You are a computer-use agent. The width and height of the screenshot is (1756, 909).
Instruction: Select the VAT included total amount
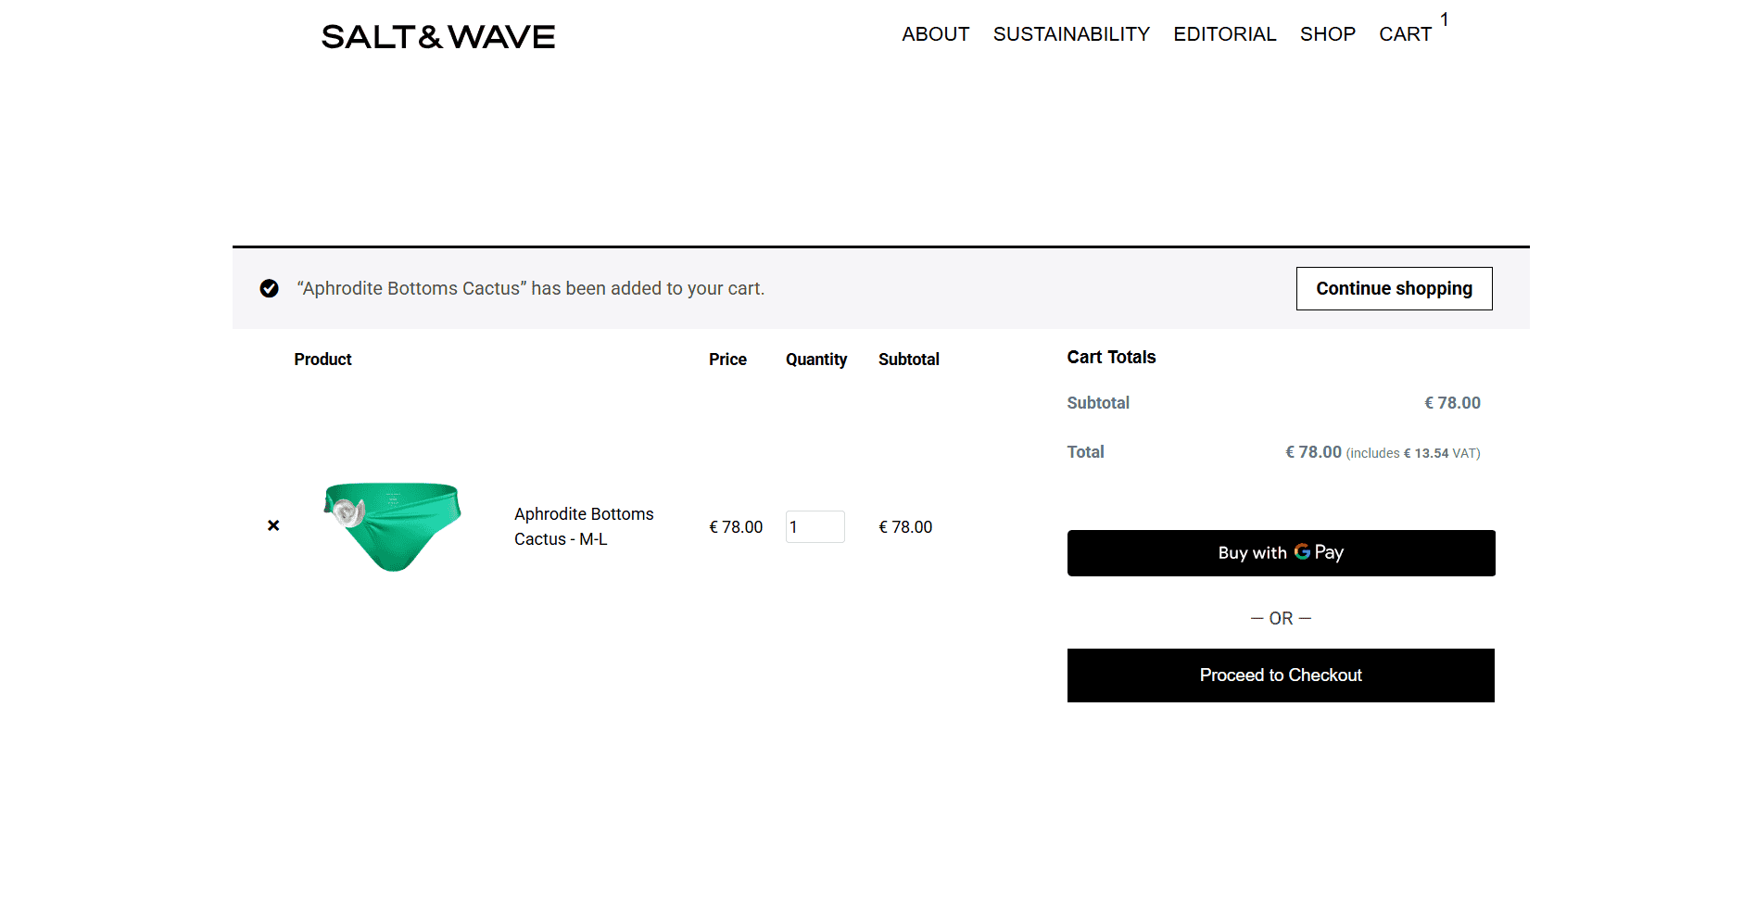tap(1313, 452)
